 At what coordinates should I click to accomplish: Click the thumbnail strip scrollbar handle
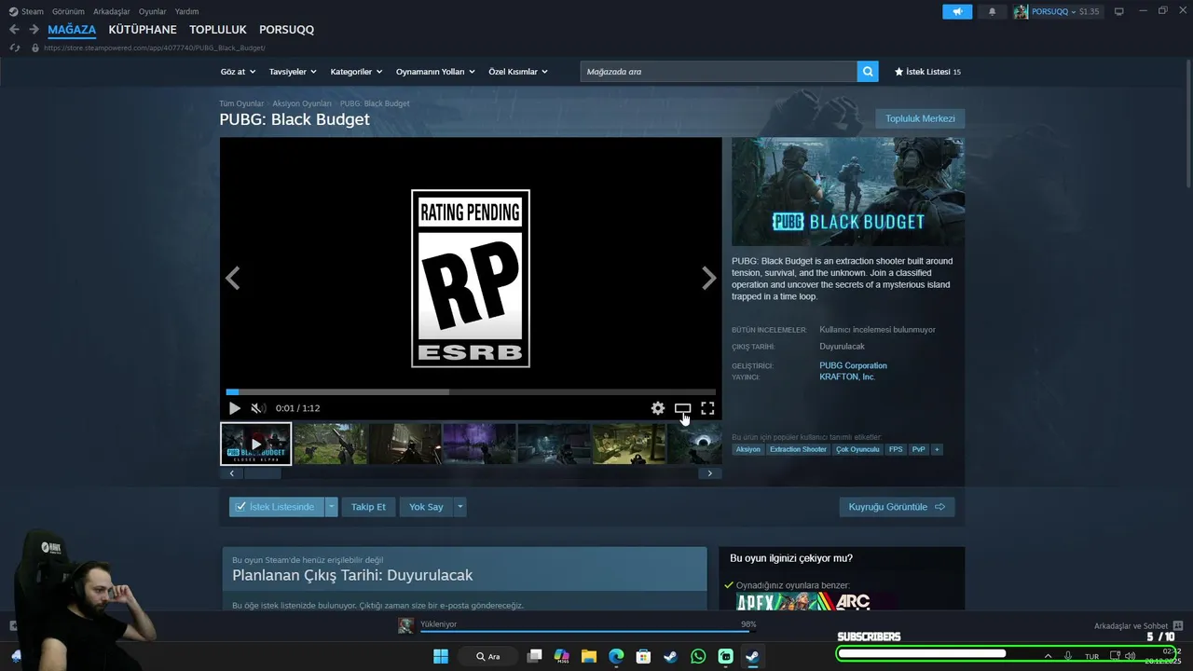point(263,473)
